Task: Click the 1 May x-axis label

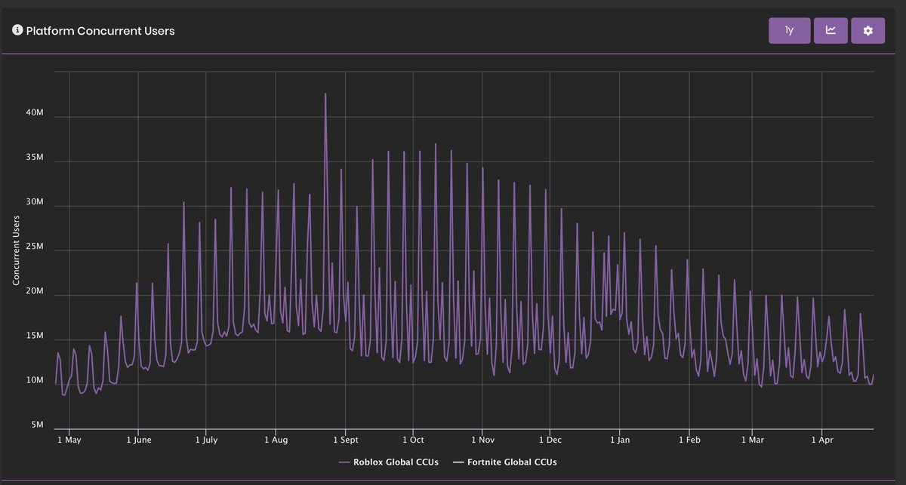Action: coord(69,439)
